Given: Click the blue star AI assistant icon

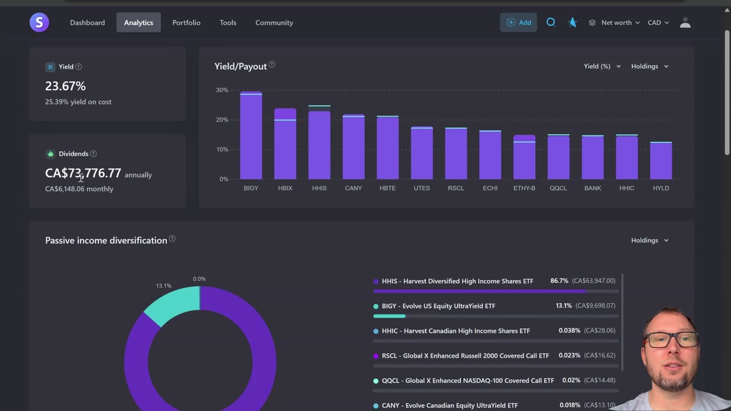Looking at the screenshot, I should 572,22.
